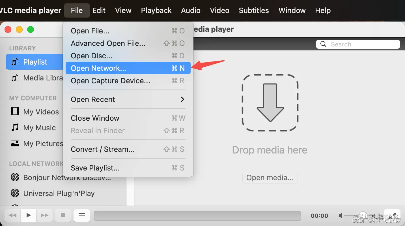Select the Universal Plug'n'Play text label
Screen dimensions: 405x226
pyautogui.click(x=59, y=193)
